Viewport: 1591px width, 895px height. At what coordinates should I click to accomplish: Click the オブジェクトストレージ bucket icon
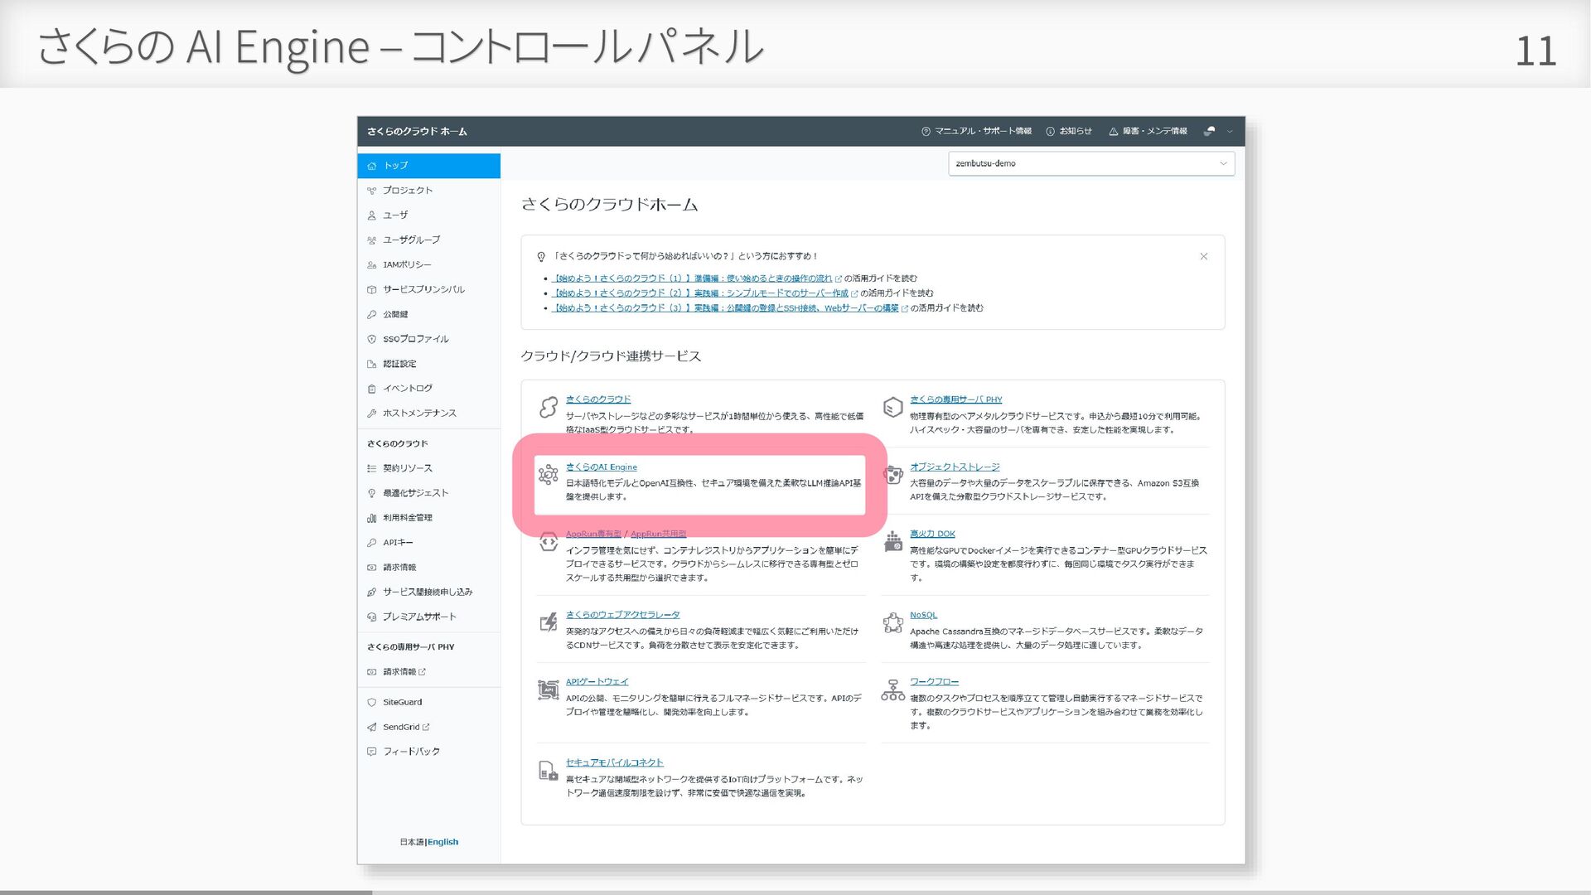click(x=892, y=475)
